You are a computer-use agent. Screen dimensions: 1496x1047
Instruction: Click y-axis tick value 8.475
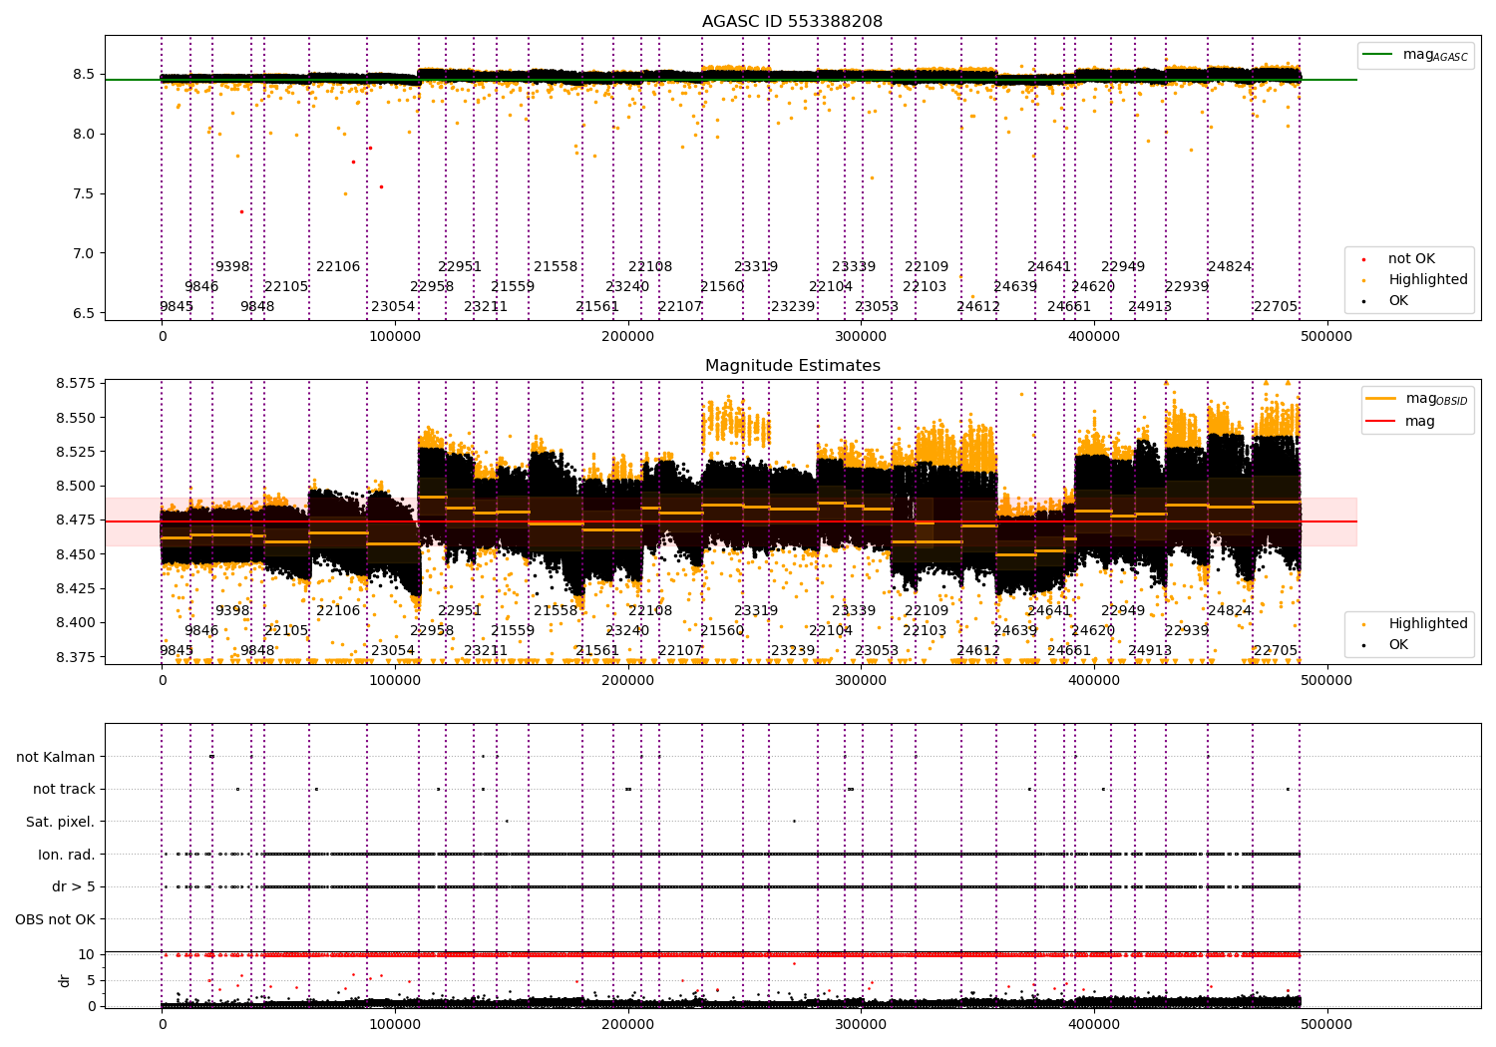(x=75, y=520)
